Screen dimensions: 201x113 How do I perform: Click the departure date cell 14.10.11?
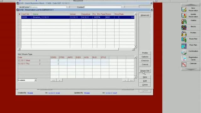87,17
